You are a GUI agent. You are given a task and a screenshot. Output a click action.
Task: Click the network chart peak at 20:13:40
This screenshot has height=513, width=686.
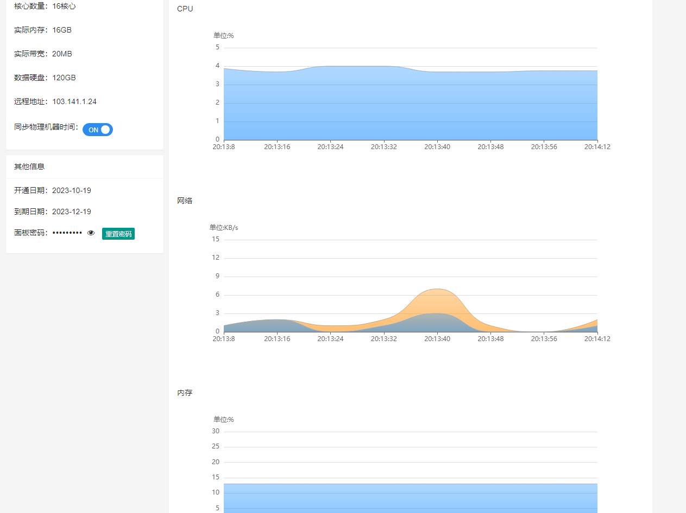(x=437, y=290)
